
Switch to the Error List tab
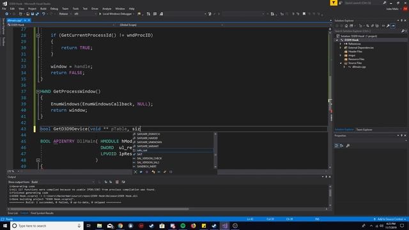coord(13,213)
